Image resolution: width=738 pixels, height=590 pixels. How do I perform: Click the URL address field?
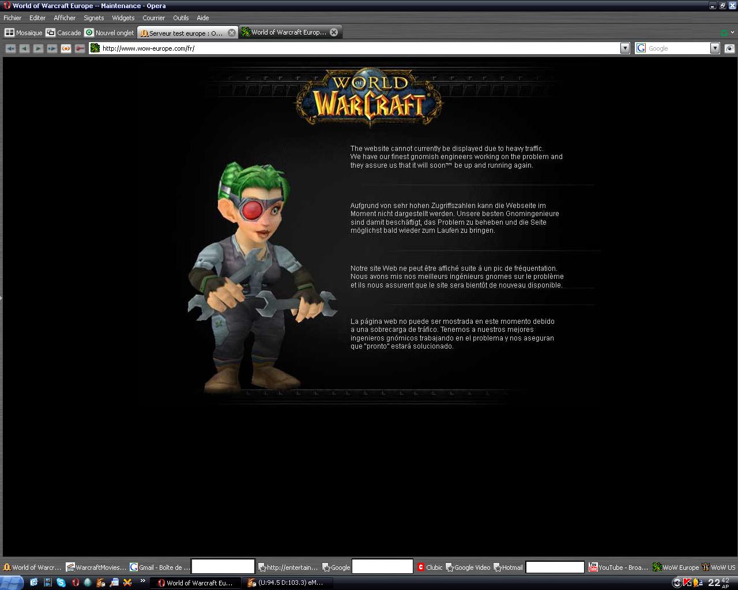tap(360, 48)
